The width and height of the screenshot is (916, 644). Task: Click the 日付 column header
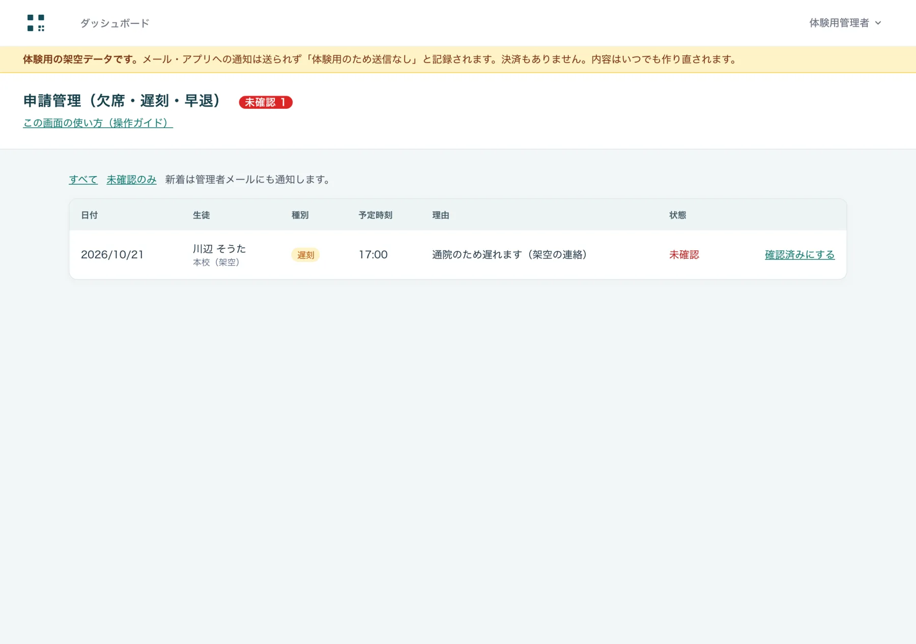pos(89,215)
